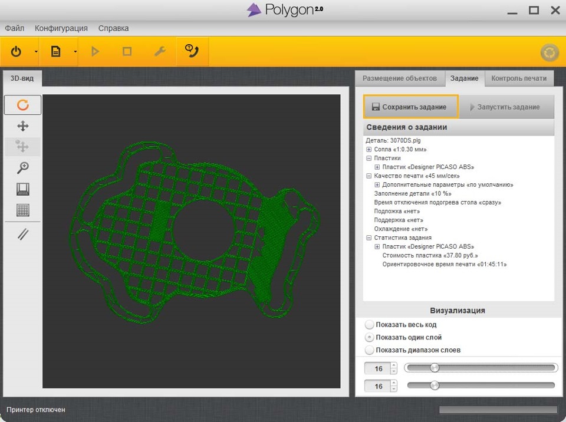Select Охлаждение «нет» row
The width and height of the screenshot is (566, 422).
(401, 229)
